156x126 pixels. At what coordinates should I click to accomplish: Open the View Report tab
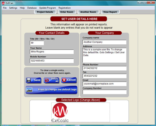[110, 12]
